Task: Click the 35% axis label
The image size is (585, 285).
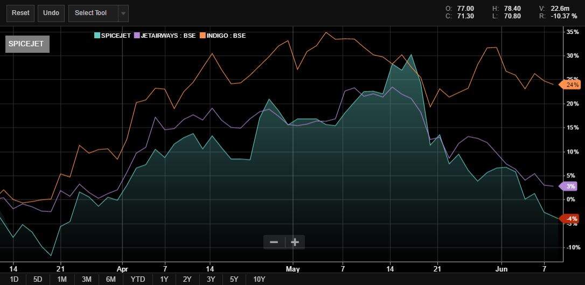Action: coord(573,32)
